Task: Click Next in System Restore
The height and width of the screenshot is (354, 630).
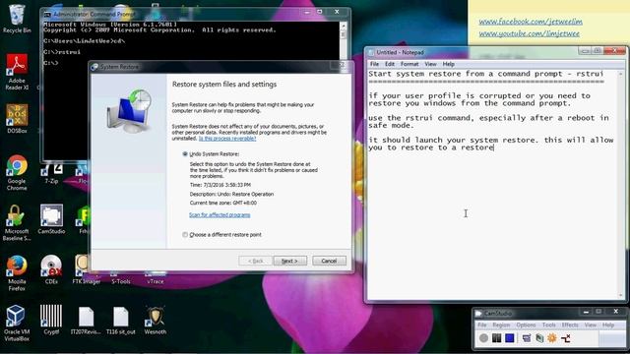Action: [289, 261]
